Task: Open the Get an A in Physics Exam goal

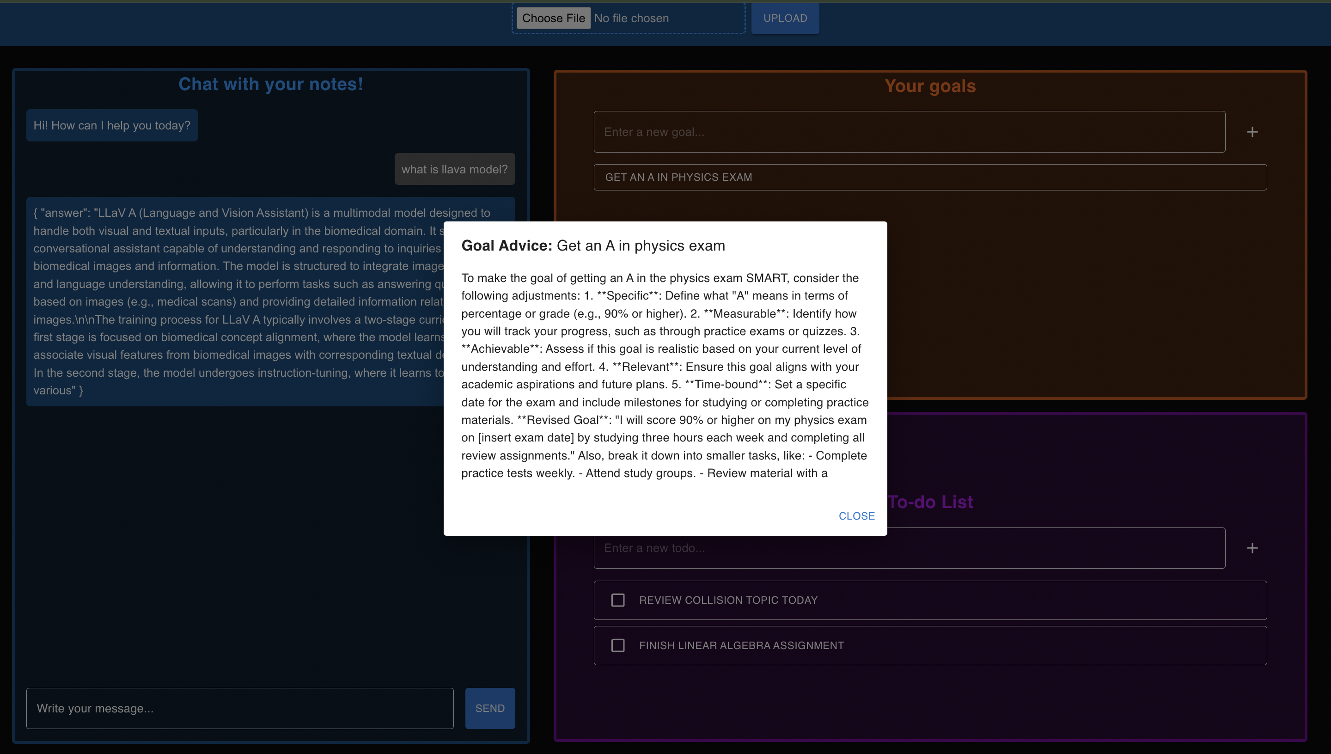Action: click(930, 177)
